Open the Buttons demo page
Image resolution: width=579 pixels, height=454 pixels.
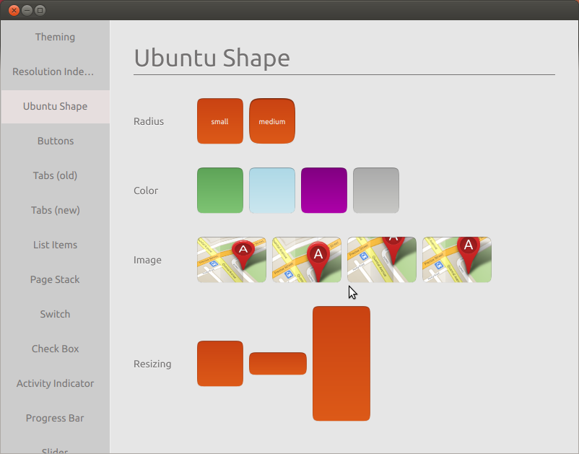tap(55, 141)
